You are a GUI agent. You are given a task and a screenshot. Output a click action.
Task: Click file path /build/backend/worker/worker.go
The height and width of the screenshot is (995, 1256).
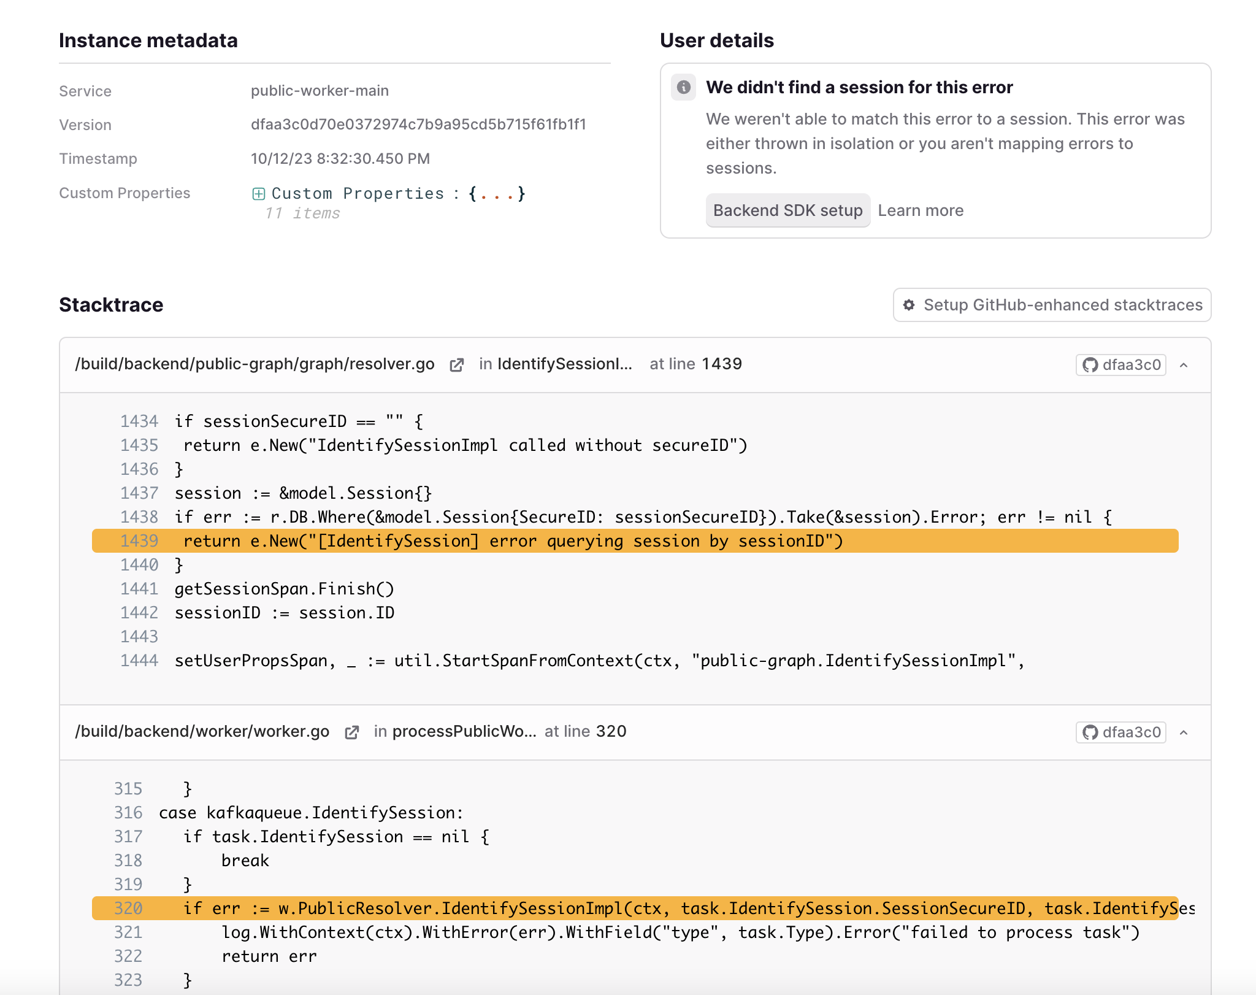pyautogui.click(x=202, y=731)
